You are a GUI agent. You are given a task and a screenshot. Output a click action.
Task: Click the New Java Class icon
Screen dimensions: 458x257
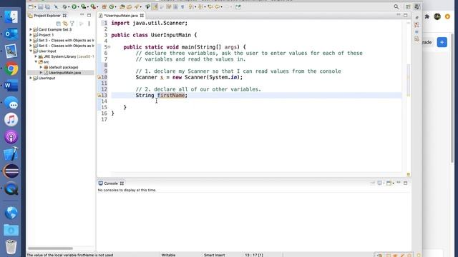tap(112, 6)
